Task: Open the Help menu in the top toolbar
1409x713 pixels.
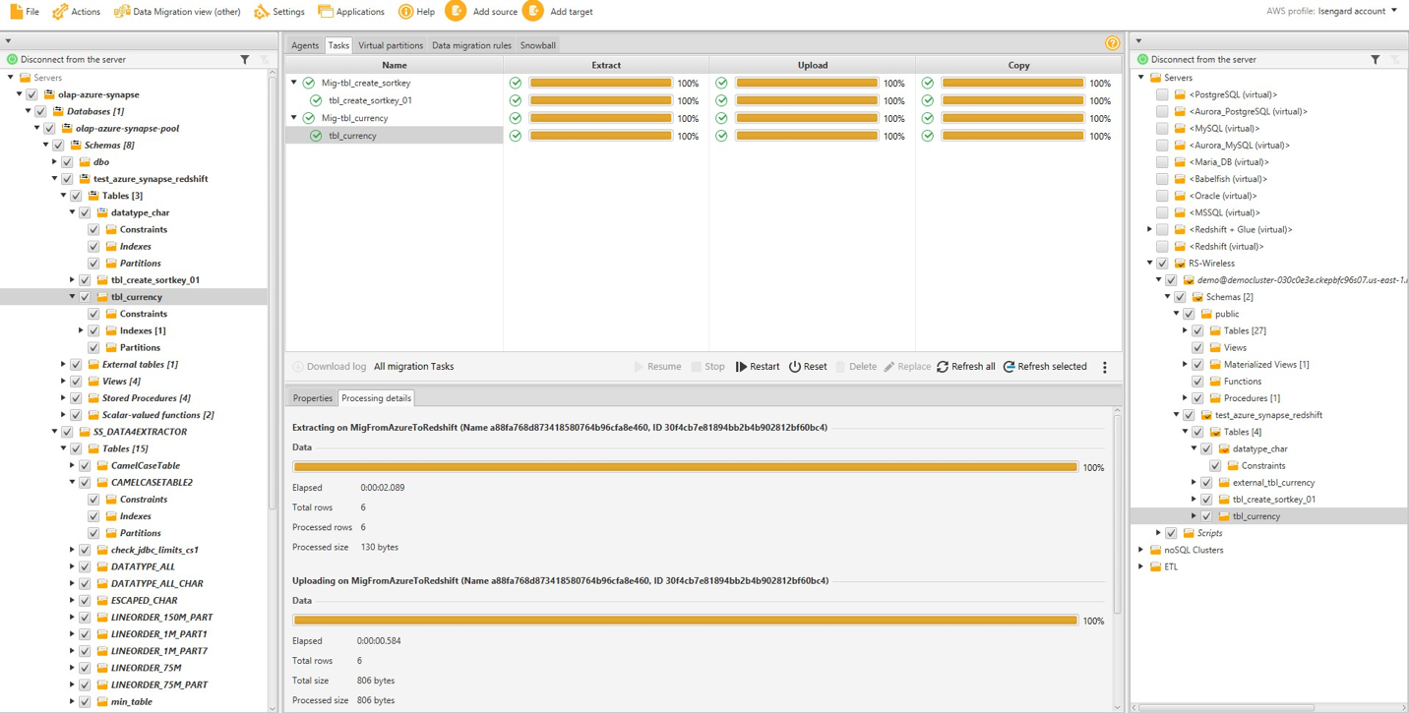Action: (416, 12)
